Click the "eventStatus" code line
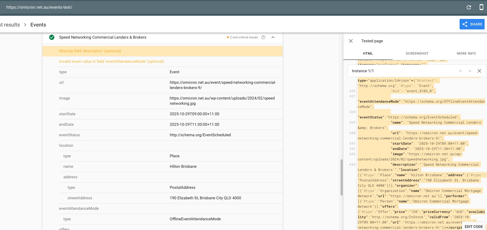Screen dimensions: 487x230 point(409,117)
